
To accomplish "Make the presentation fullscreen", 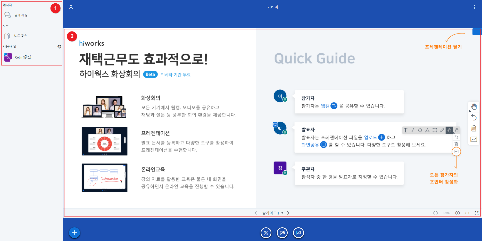I will 477,213.
